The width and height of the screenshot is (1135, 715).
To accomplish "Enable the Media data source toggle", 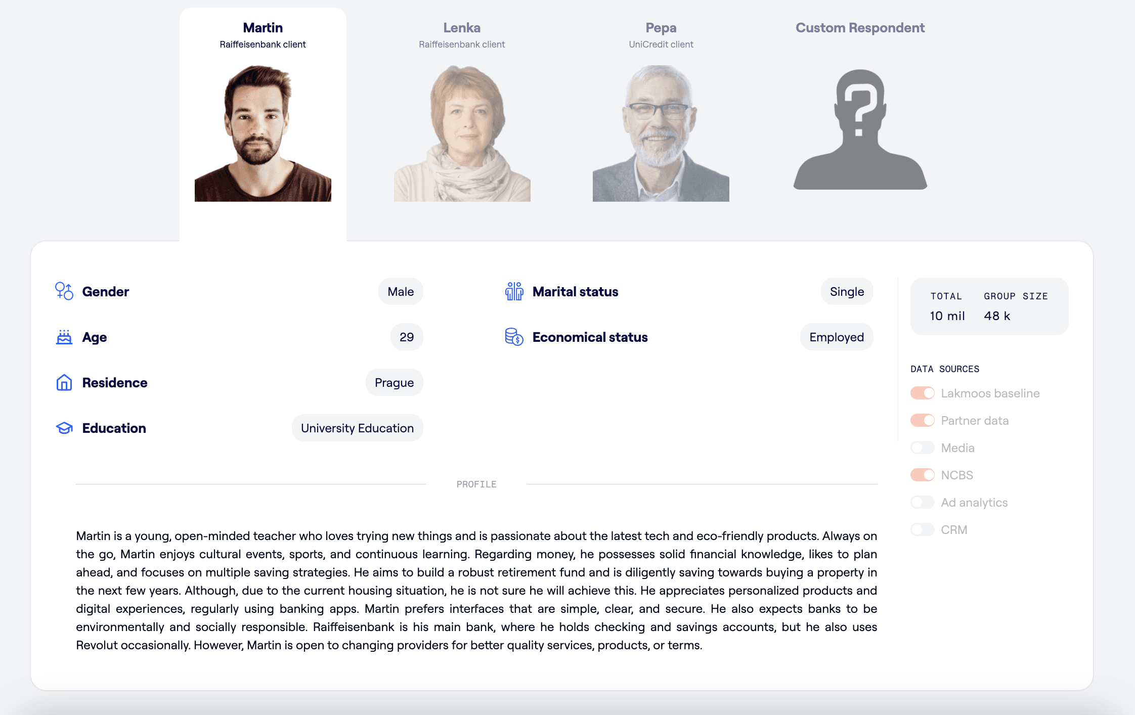I will pyautogui.click(x=922, y=448).
